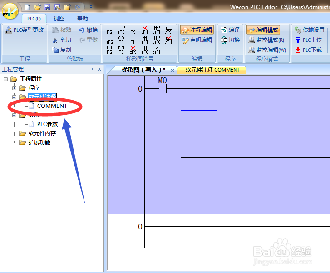The height and width of the screenshot is (273, 330).
Task: Click 撤销 undo button
Action: pyautogui.click(x=88, y=30)
